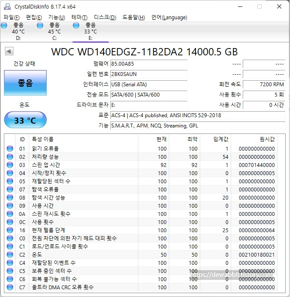
Task: Select the 시작/정지 횟수 attribute row
Action: [x=141, y=173]
